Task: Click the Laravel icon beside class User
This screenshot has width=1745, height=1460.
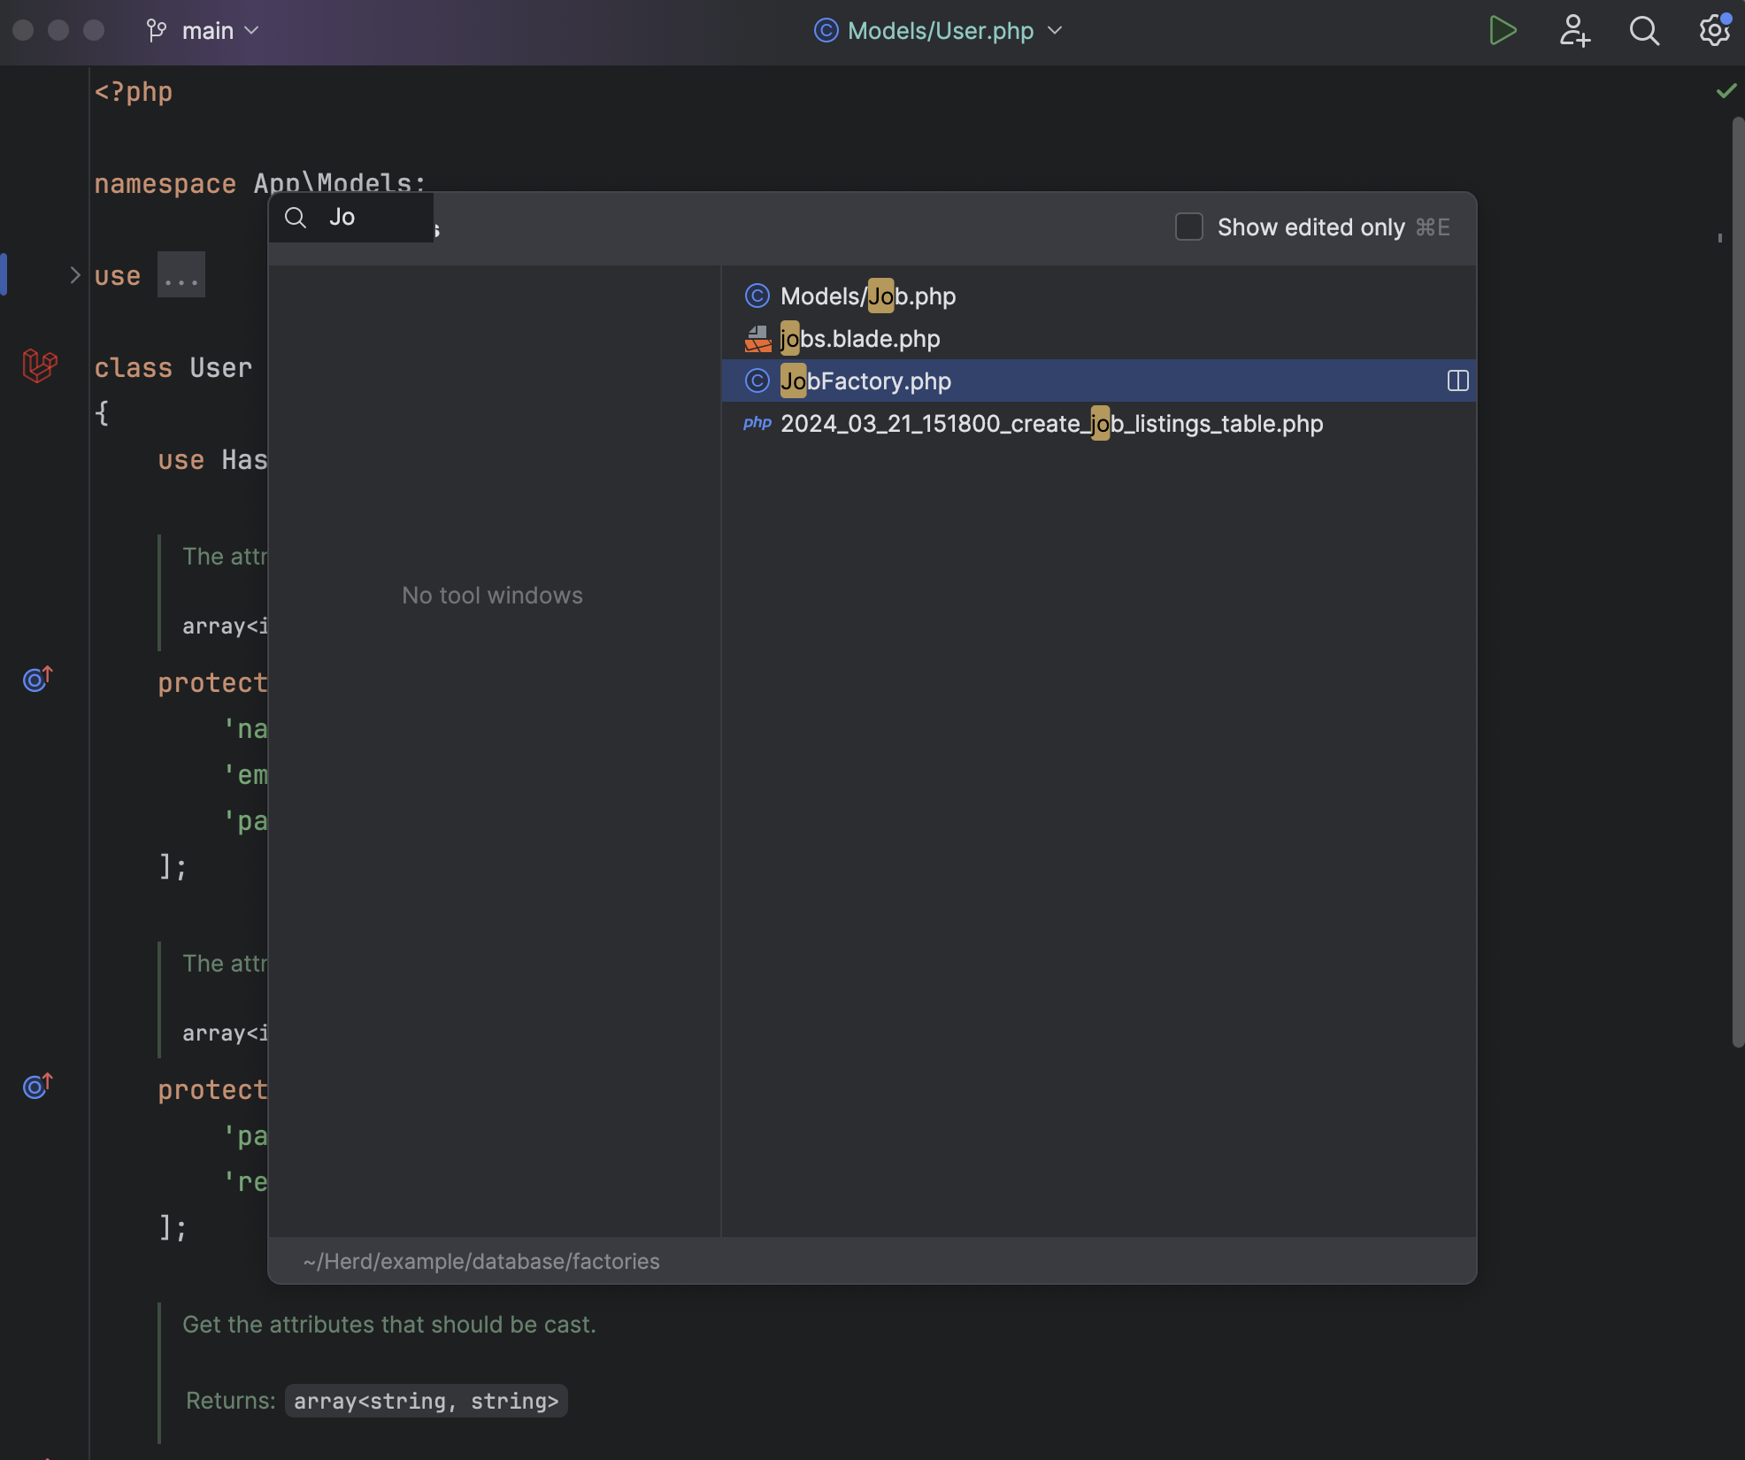Action: 40,365
